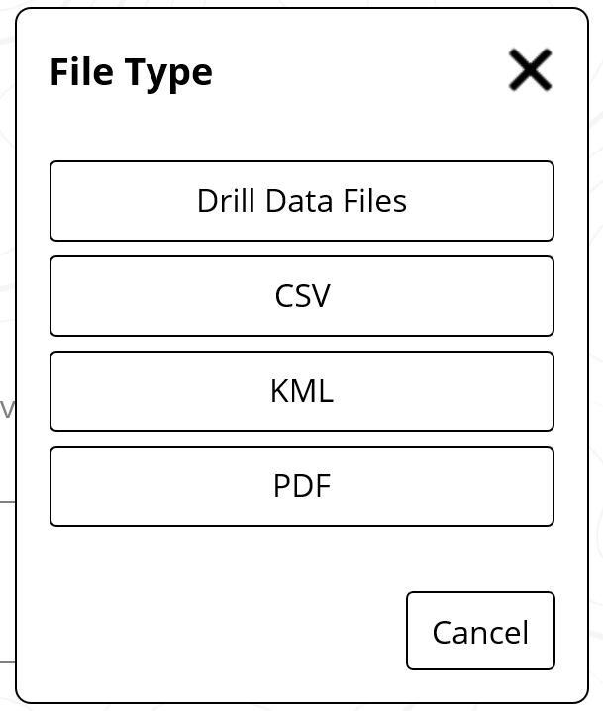
Task: Close the File Type dialog with X
Action: [530, 70]
